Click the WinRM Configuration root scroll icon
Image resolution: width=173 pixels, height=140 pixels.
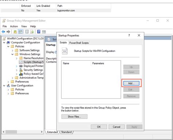tap(4, 38)
